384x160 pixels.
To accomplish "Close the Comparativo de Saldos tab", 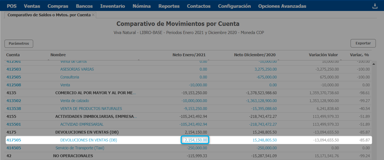I will [x=93, y=15].
